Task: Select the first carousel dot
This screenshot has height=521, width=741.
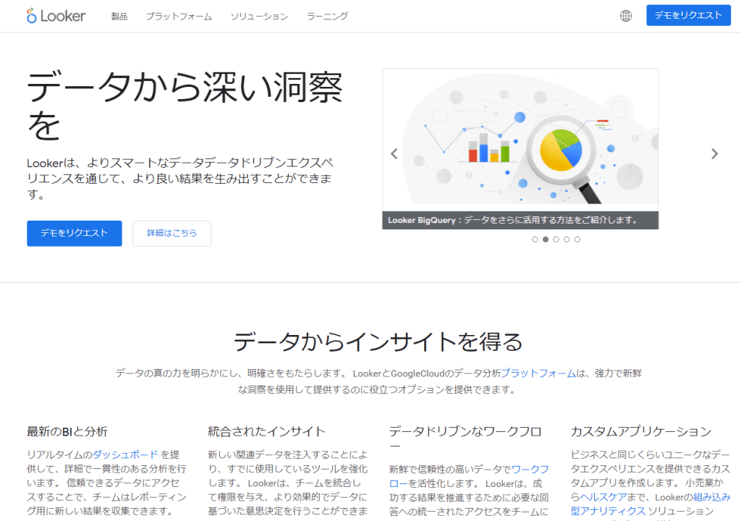Action: pos(535,240)
